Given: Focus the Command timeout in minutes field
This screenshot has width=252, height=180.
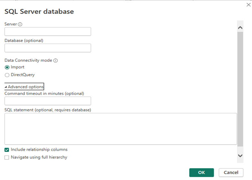Looking at the screenshot, I should point(48,101).
